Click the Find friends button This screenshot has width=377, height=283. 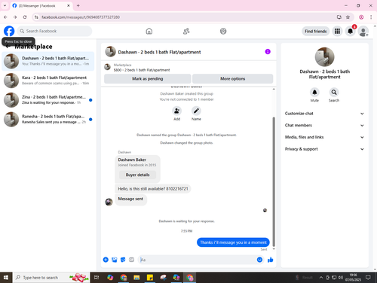click(316, 31)
